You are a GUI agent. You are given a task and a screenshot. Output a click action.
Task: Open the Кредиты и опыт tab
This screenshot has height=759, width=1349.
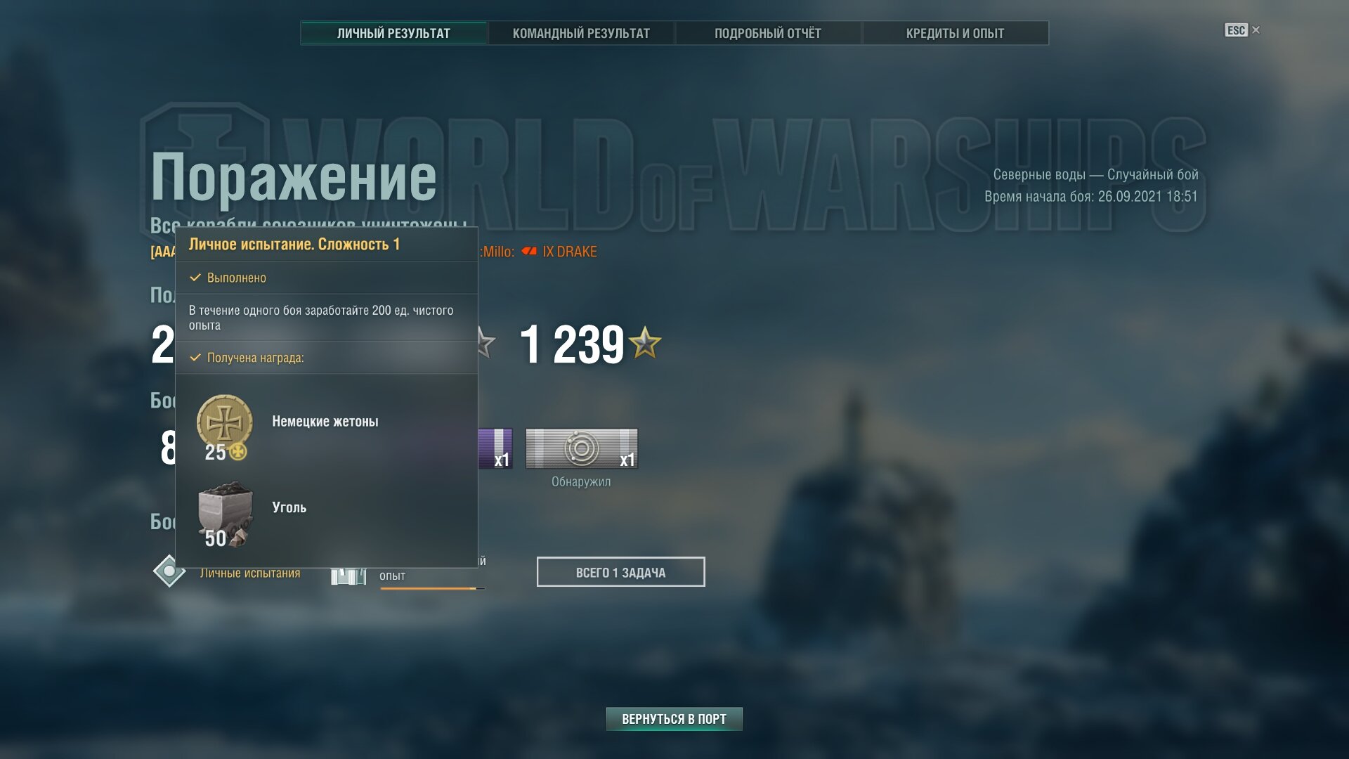[x=955, y=33]
